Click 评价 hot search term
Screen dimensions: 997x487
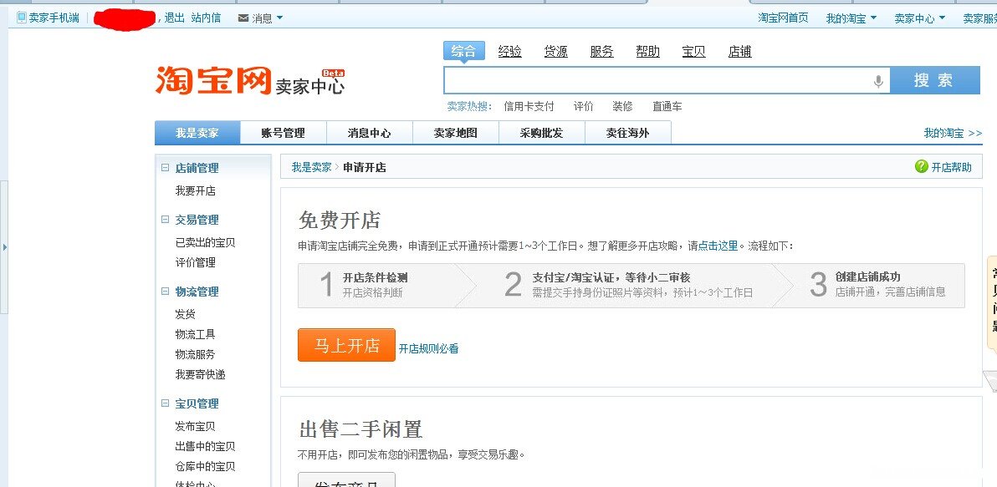[x=583, y=106]
